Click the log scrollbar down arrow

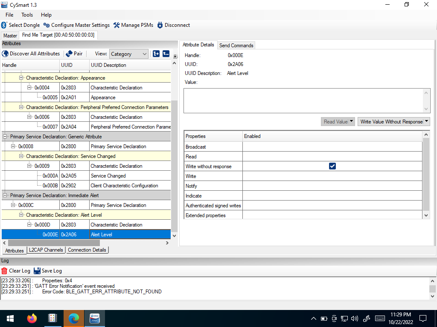(x=432, y=296)
